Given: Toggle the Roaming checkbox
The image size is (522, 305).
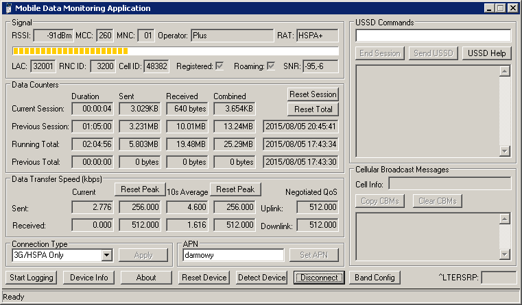Looking at the screenshot, I should pos(271,66).
